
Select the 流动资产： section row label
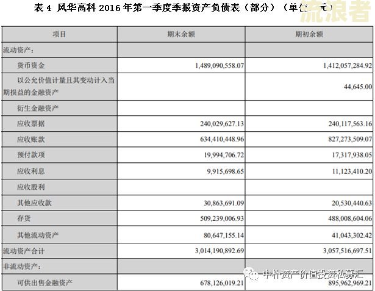(x=18, y=50)
